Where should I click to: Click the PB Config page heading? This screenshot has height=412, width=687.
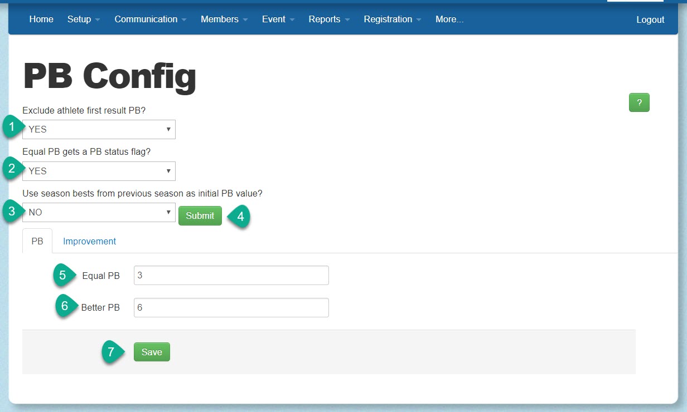[109, 76]
